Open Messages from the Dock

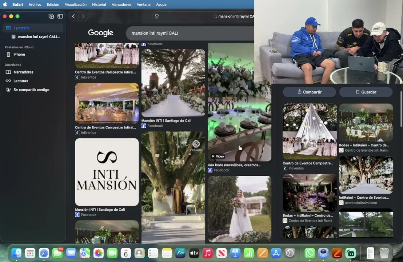tap(57, 253)
